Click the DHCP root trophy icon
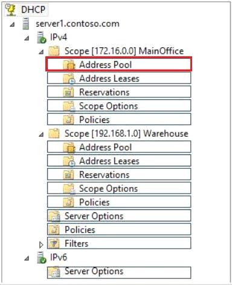This screenshot has width=232, height=285. [x=10, y=10]
